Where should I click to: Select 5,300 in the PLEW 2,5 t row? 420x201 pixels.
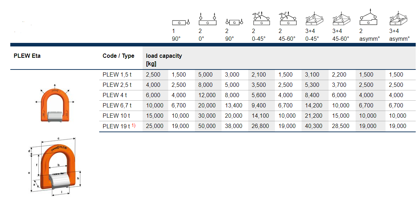pos(312,85)
